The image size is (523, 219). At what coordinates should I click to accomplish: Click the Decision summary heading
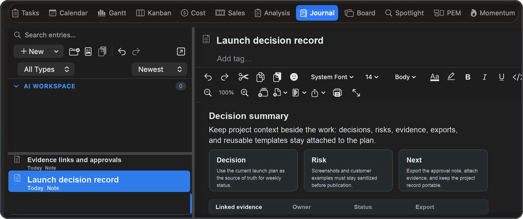(x=248, y=116)
